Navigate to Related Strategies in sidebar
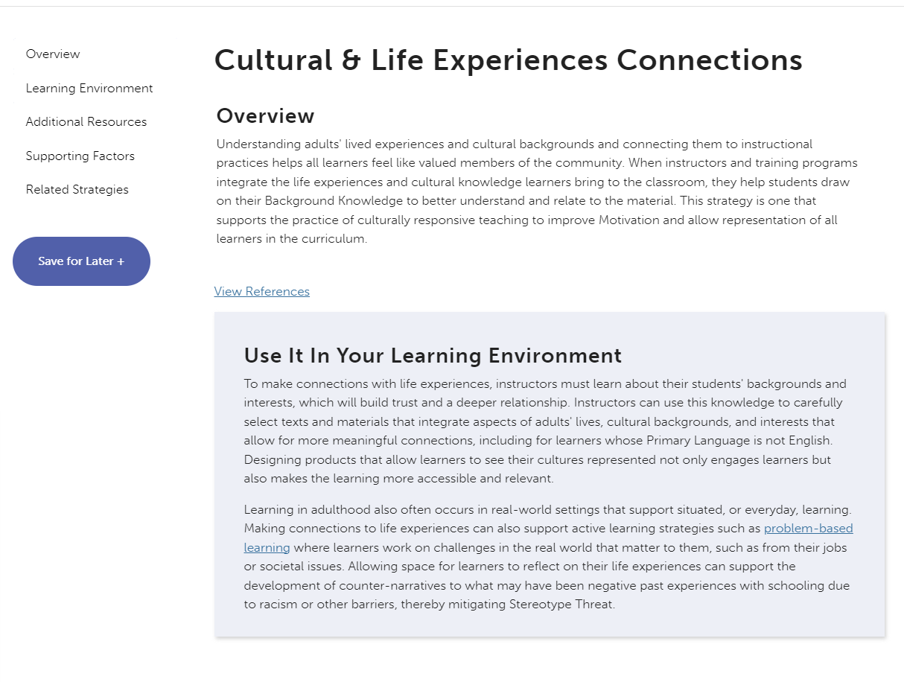 click(77, 190)
